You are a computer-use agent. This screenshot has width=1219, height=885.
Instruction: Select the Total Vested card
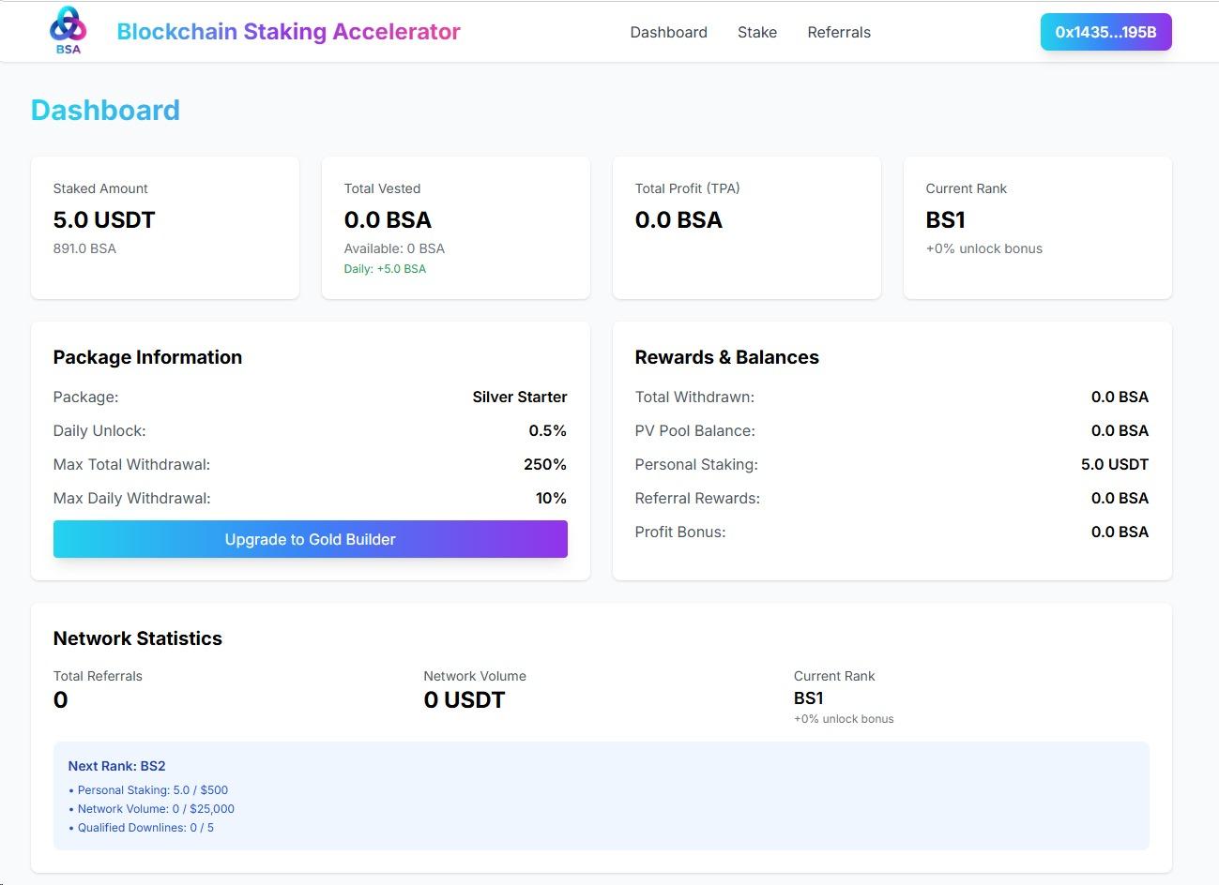pos(455,228)
